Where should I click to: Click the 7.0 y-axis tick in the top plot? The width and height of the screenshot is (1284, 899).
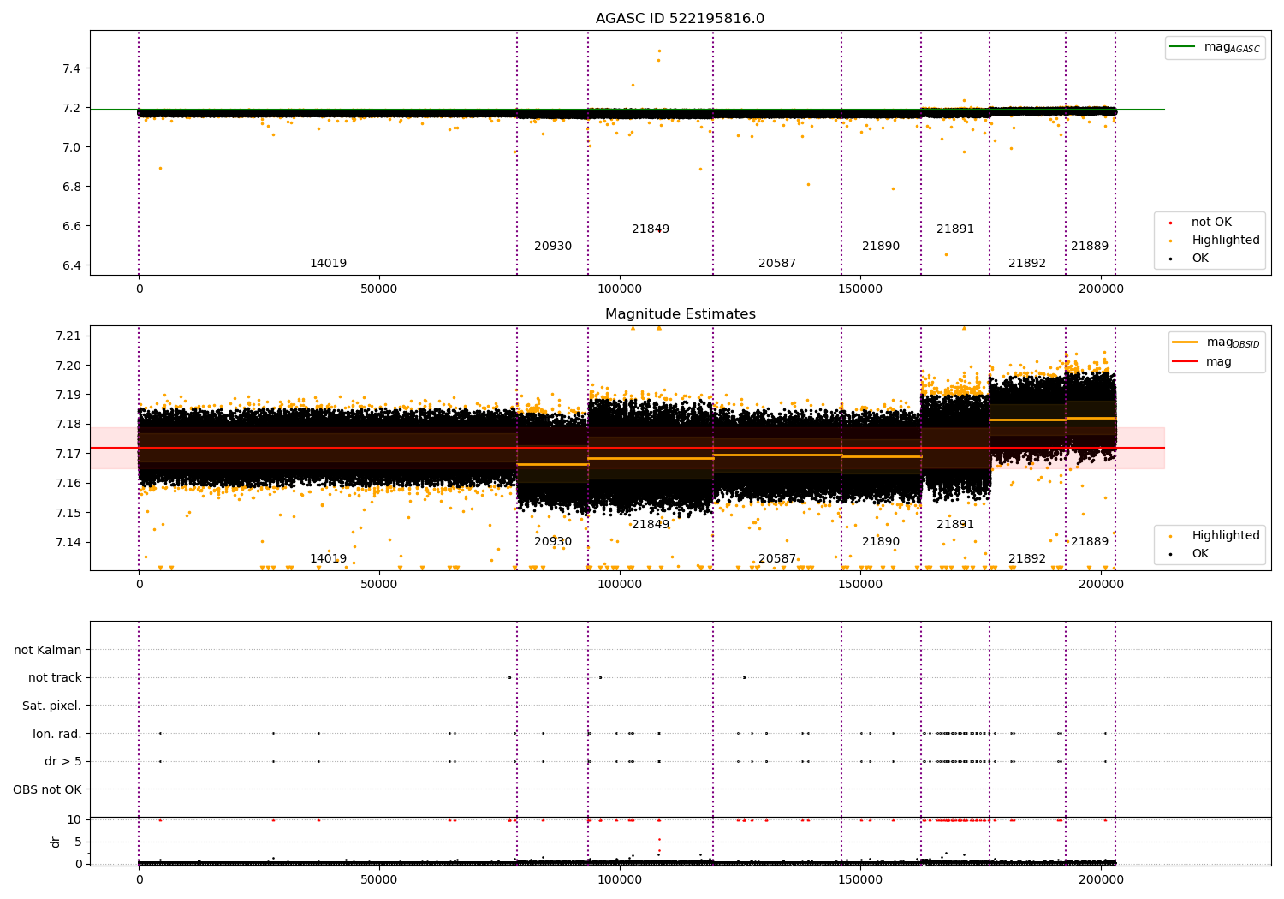point(70,147)
